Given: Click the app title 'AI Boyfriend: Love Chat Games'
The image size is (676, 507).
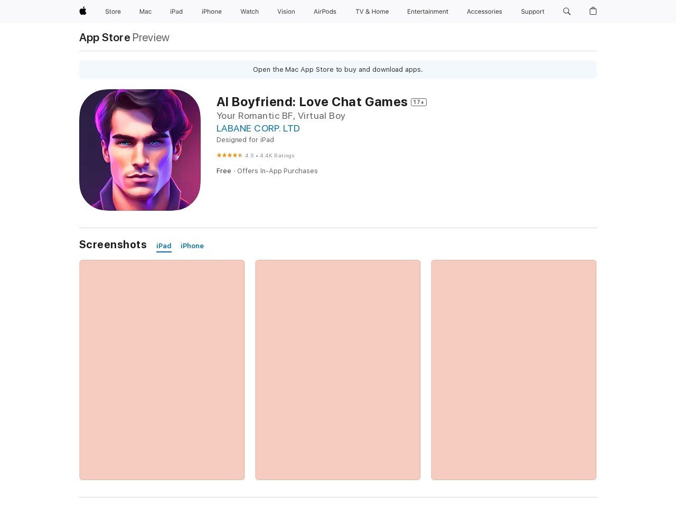Looking at the screenshot, I should [312, 102].
